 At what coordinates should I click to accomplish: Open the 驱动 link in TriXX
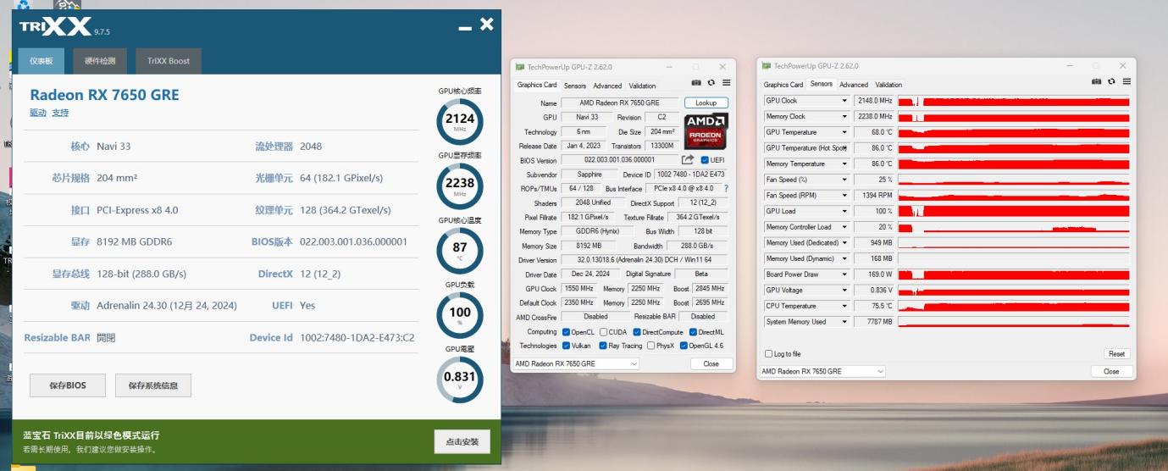tap(38, 113)
